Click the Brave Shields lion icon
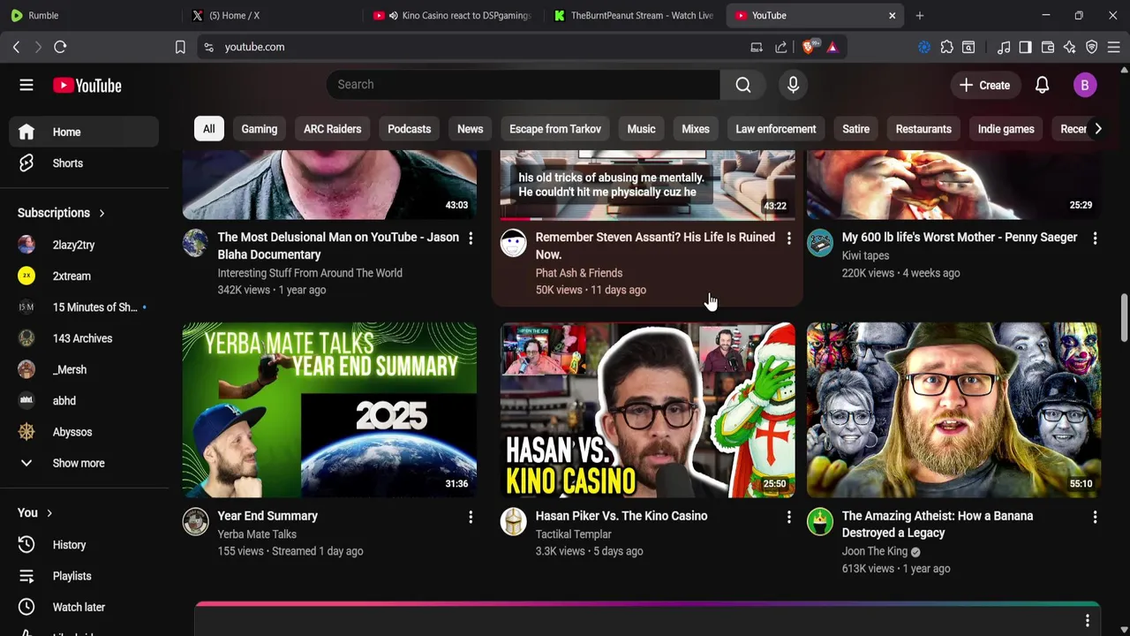The width and height of the screenshot is (1130, 636). coord(810,47)
